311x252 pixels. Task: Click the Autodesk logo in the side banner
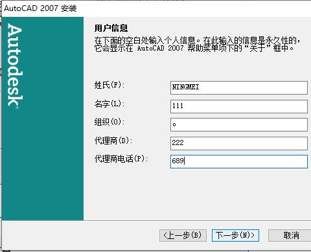point(15,66)
